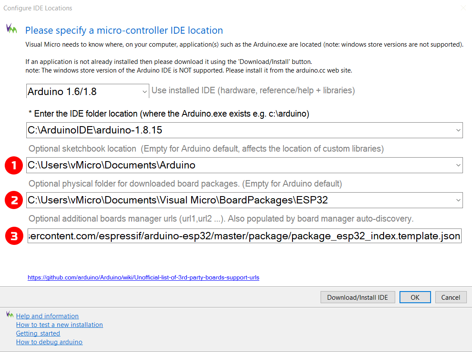This screenshot has width=472, height=352.
Task: Click the 'Enter the IDE folder location' label
Action: pyautogui.click(x=169, y=114)
